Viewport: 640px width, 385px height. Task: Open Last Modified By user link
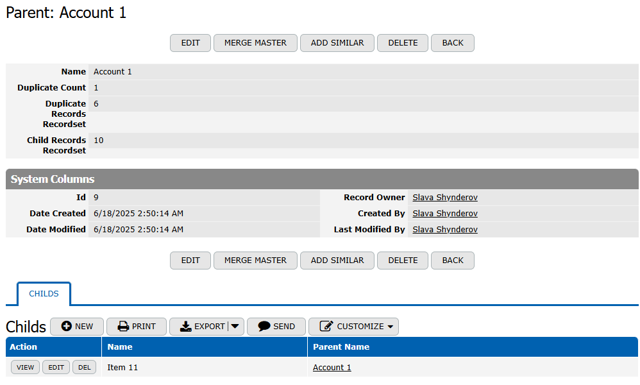[x=444, y=230]
